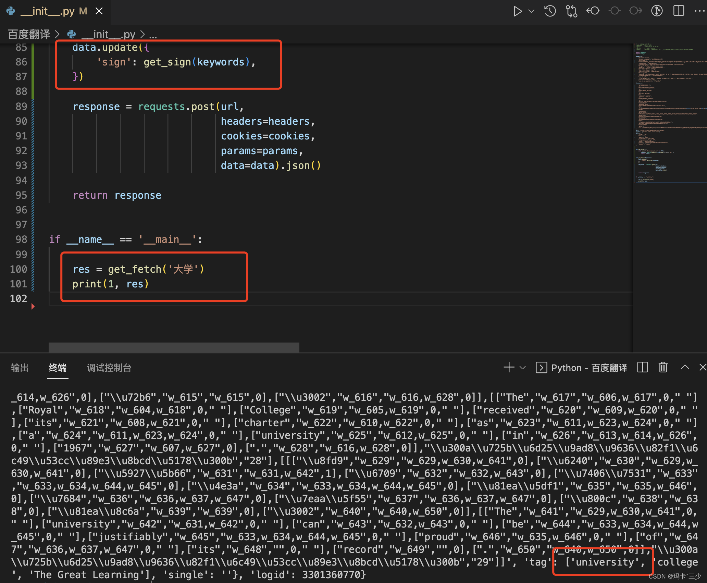
Task: Click the terminal icon beside Python label
Action: tap(541, 368)
